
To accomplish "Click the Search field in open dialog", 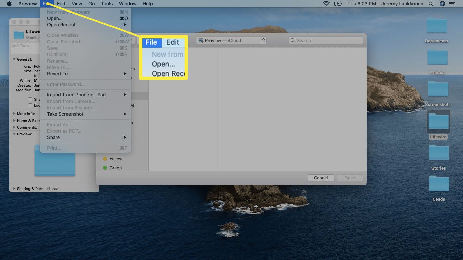I will pos(326,40).
